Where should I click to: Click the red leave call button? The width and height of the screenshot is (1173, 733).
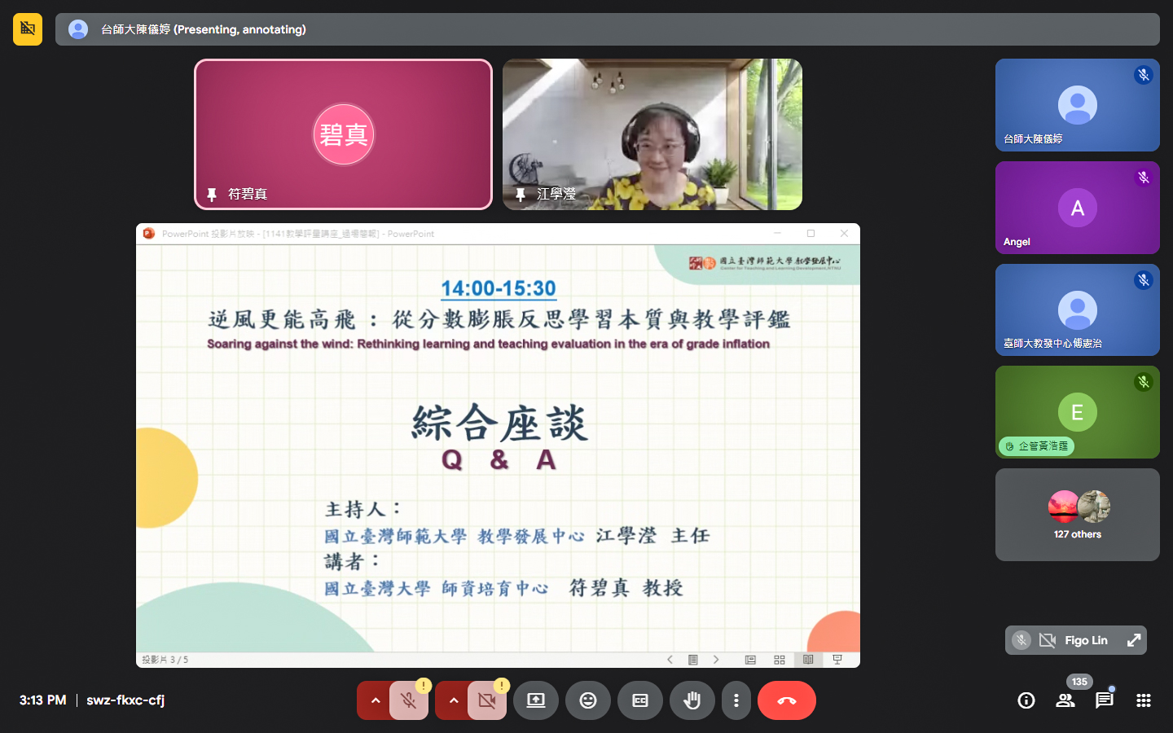point(786,700)
